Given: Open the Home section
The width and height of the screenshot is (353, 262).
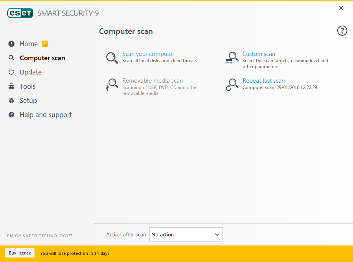Looking at the screenshot, I should 29,44.
